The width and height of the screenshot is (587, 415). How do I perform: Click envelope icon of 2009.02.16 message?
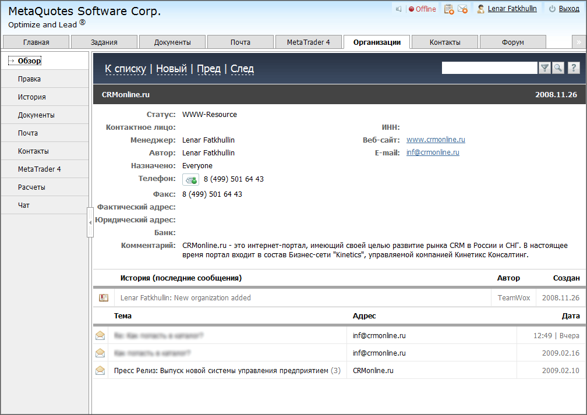100,353
